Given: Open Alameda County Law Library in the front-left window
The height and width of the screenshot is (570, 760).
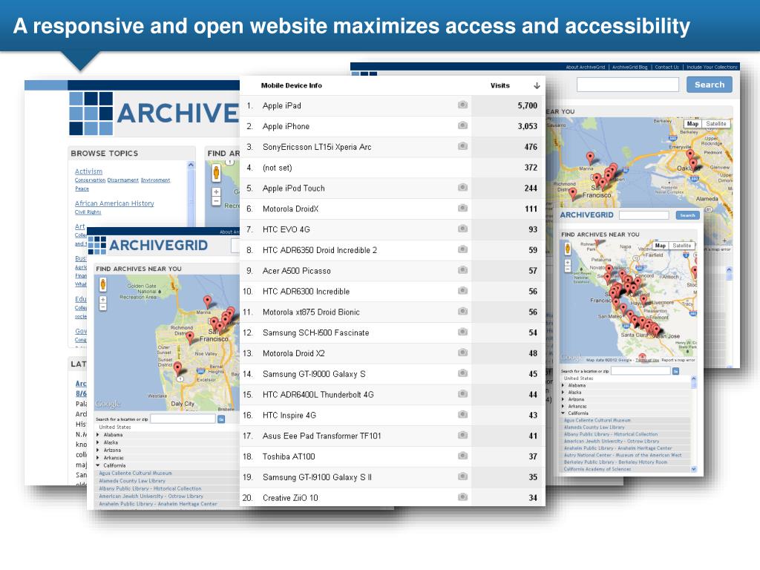Looking at the screenshot, I should click(132, 481).
